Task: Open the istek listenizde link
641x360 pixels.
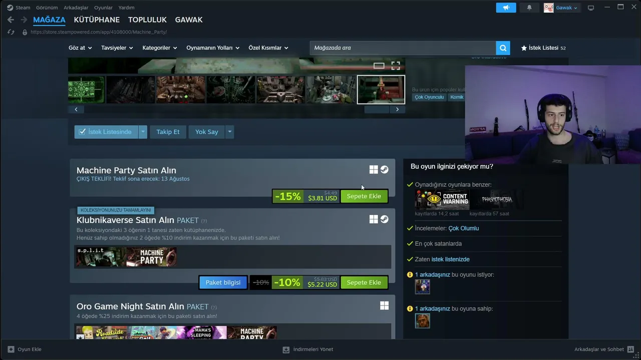Action: point(450,259)
